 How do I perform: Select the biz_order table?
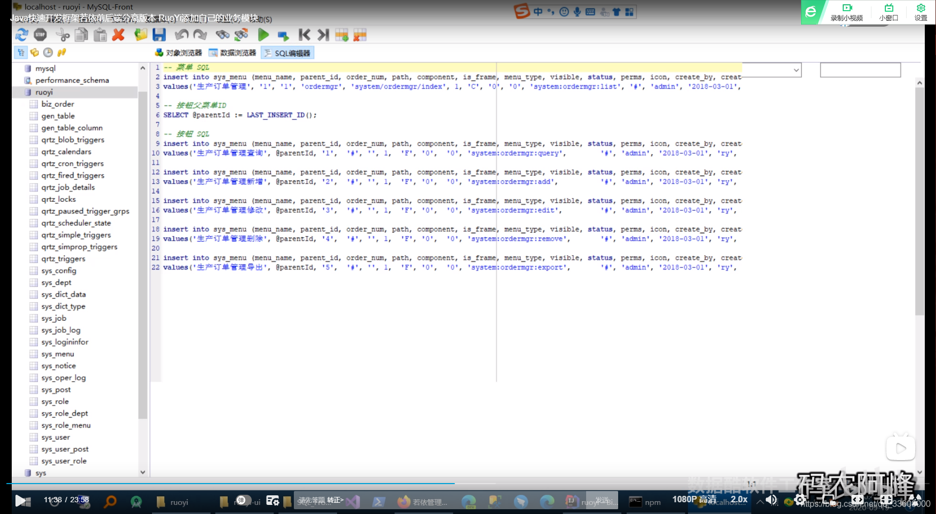[x=58, y=104]
